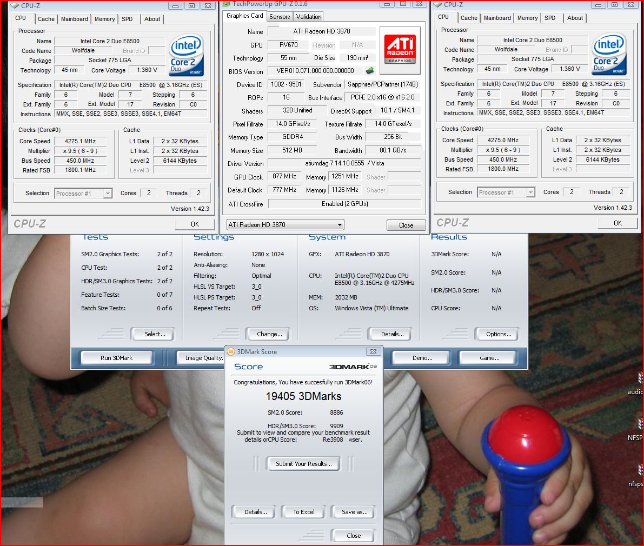Click the Intel Core 2 Duo logo in right CPU-Z window
Image resolution: width=644 pixels, height=546 pixels.
click(609, 54)
